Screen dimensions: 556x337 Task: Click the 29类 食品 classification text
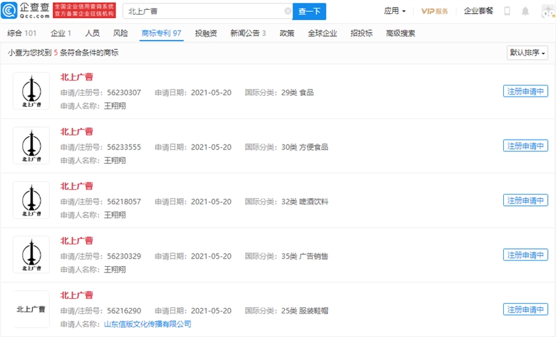pos(297,92)
